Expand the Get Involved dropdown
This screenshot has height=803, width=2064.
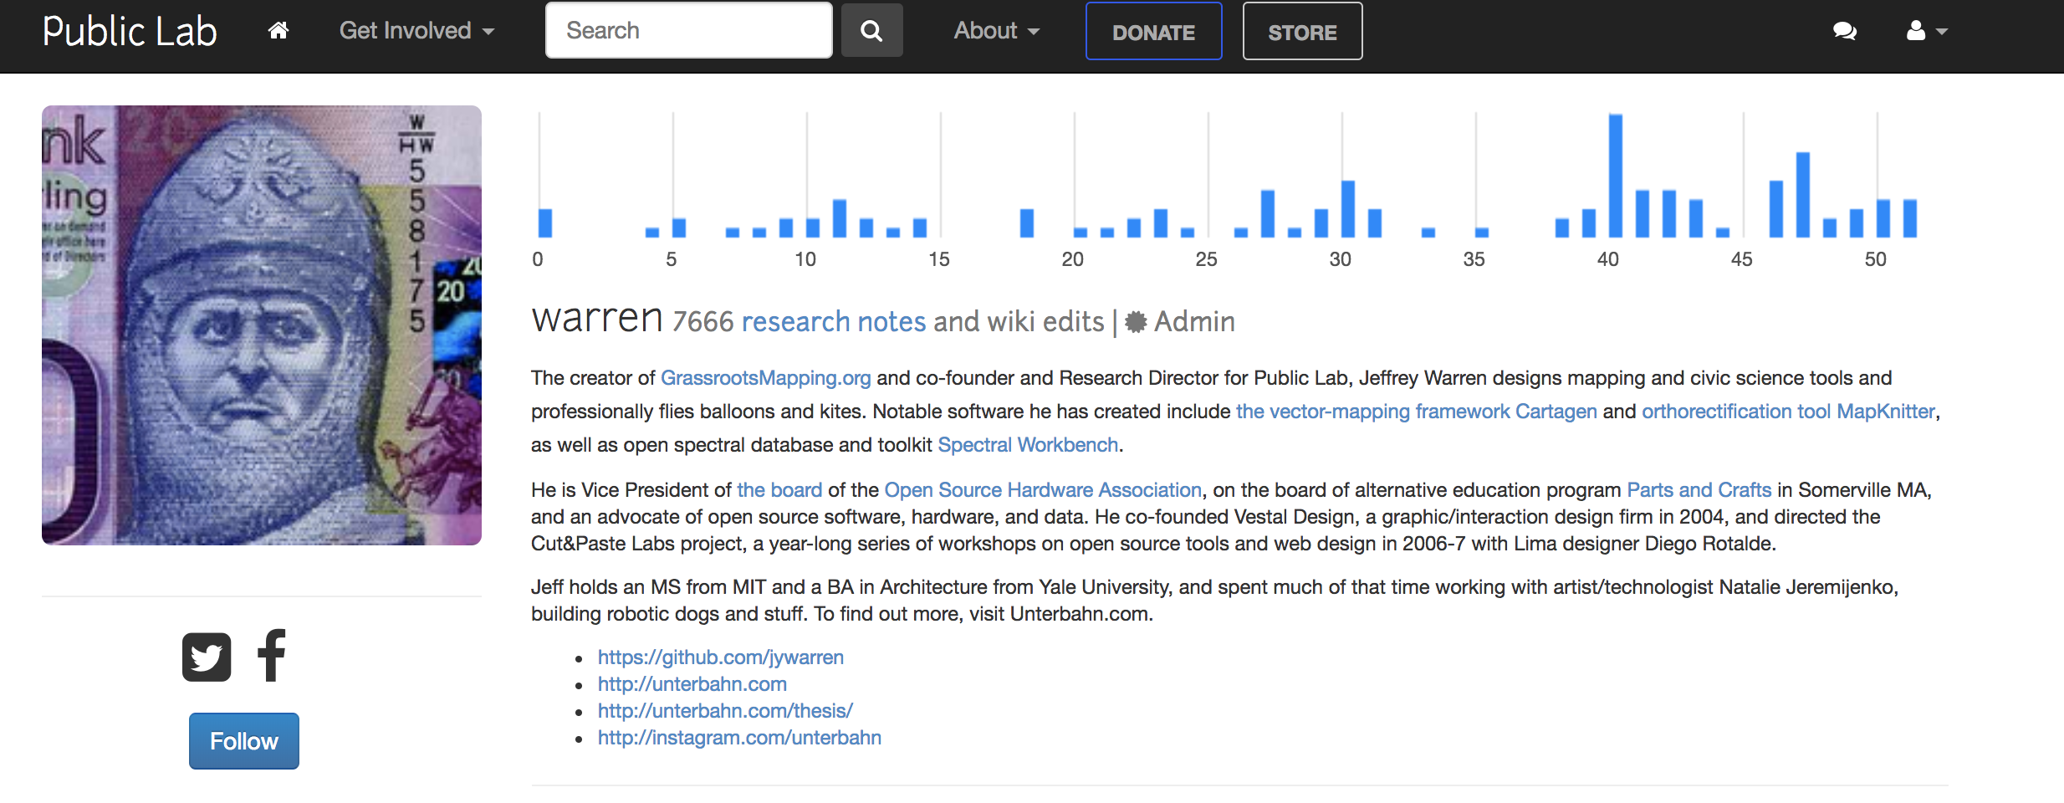click(416, 31)
